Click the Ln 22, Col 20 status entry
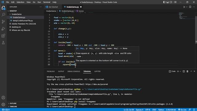The height and width of the screenshot is (111, 197). [129, 110]
